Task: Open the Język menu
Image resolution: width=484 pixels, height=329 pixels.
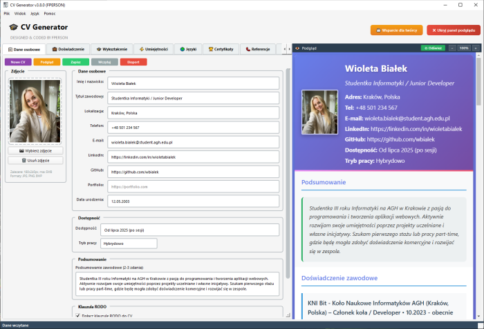Action: [x=35, y=14]
